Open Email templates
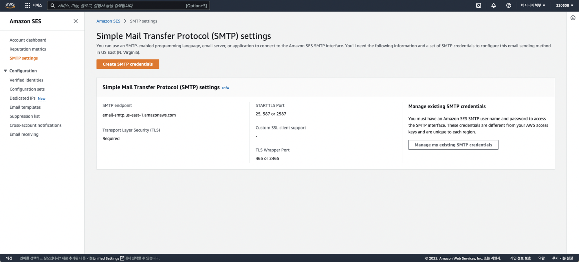The image size is (579, 262). [25, 107]
